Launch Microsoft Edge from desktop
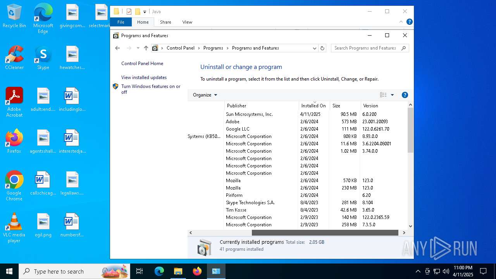Viewport: 496px width, 279px height. (43, 19)
